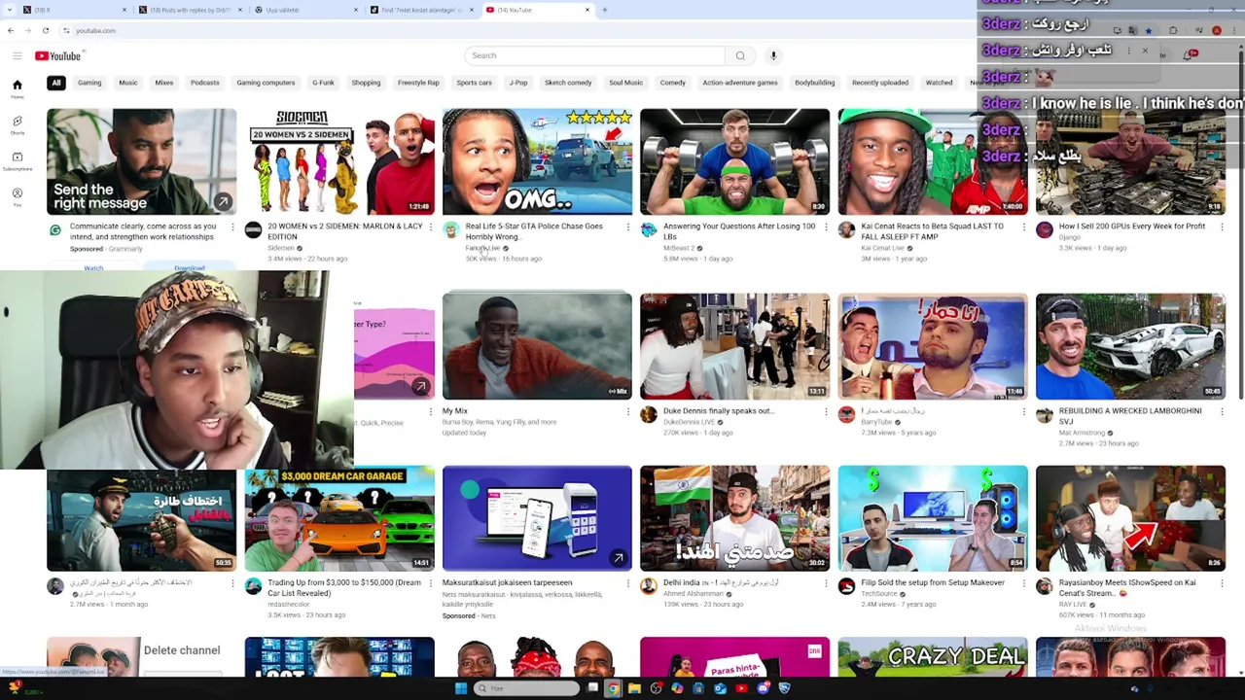Select the Podcasts filter chip
Screen dimensions: 1245x700
coord(205,83)
